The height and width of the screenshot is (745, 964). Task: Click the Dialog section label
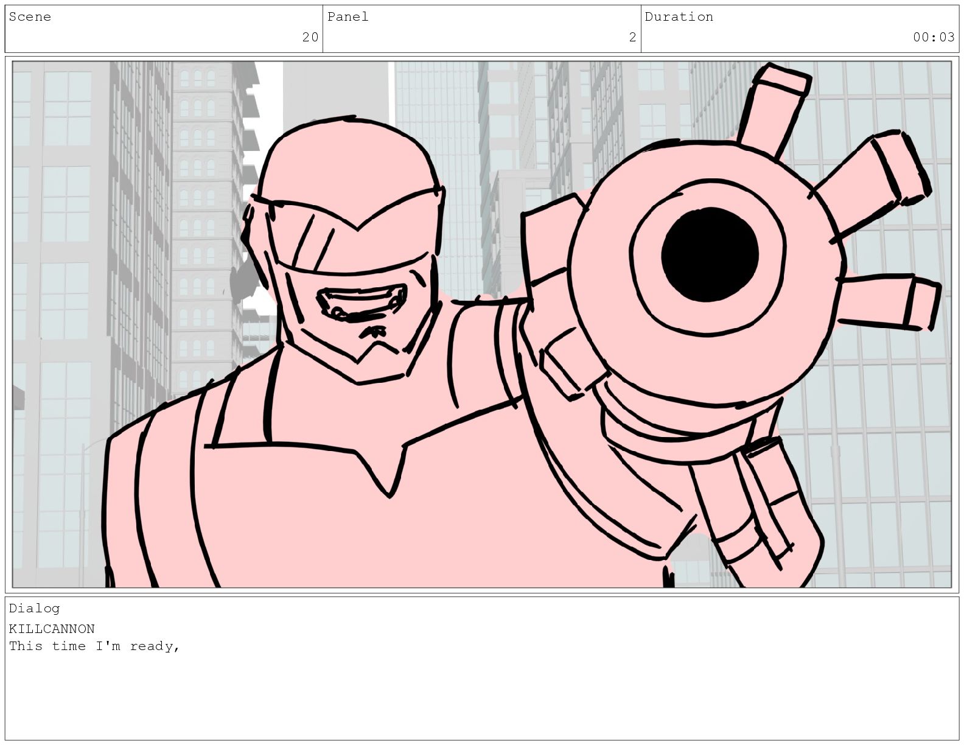coord(34,608)
